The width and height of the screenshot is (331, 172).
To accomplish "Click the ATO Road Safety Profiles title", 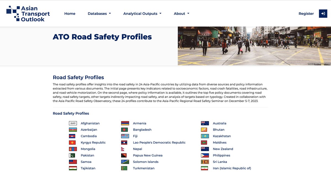I will [102, 37].
